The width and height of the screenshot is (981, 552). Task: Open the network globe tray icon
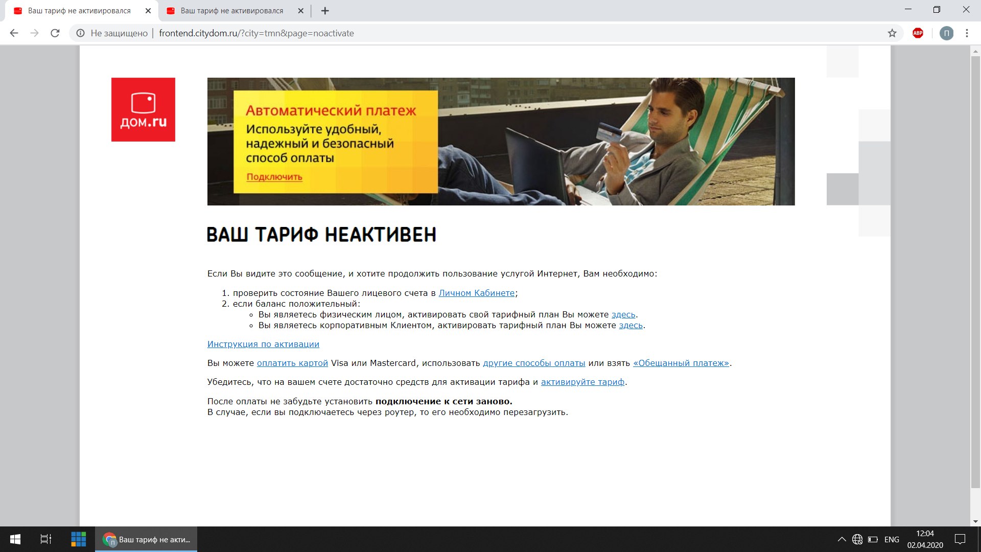coord(857,539)
